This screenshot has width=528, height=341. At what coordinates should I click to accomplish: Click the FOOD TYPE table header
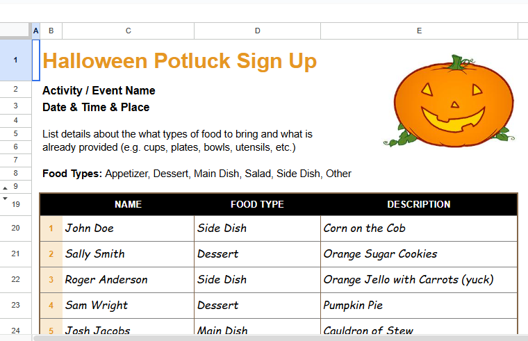257,204
